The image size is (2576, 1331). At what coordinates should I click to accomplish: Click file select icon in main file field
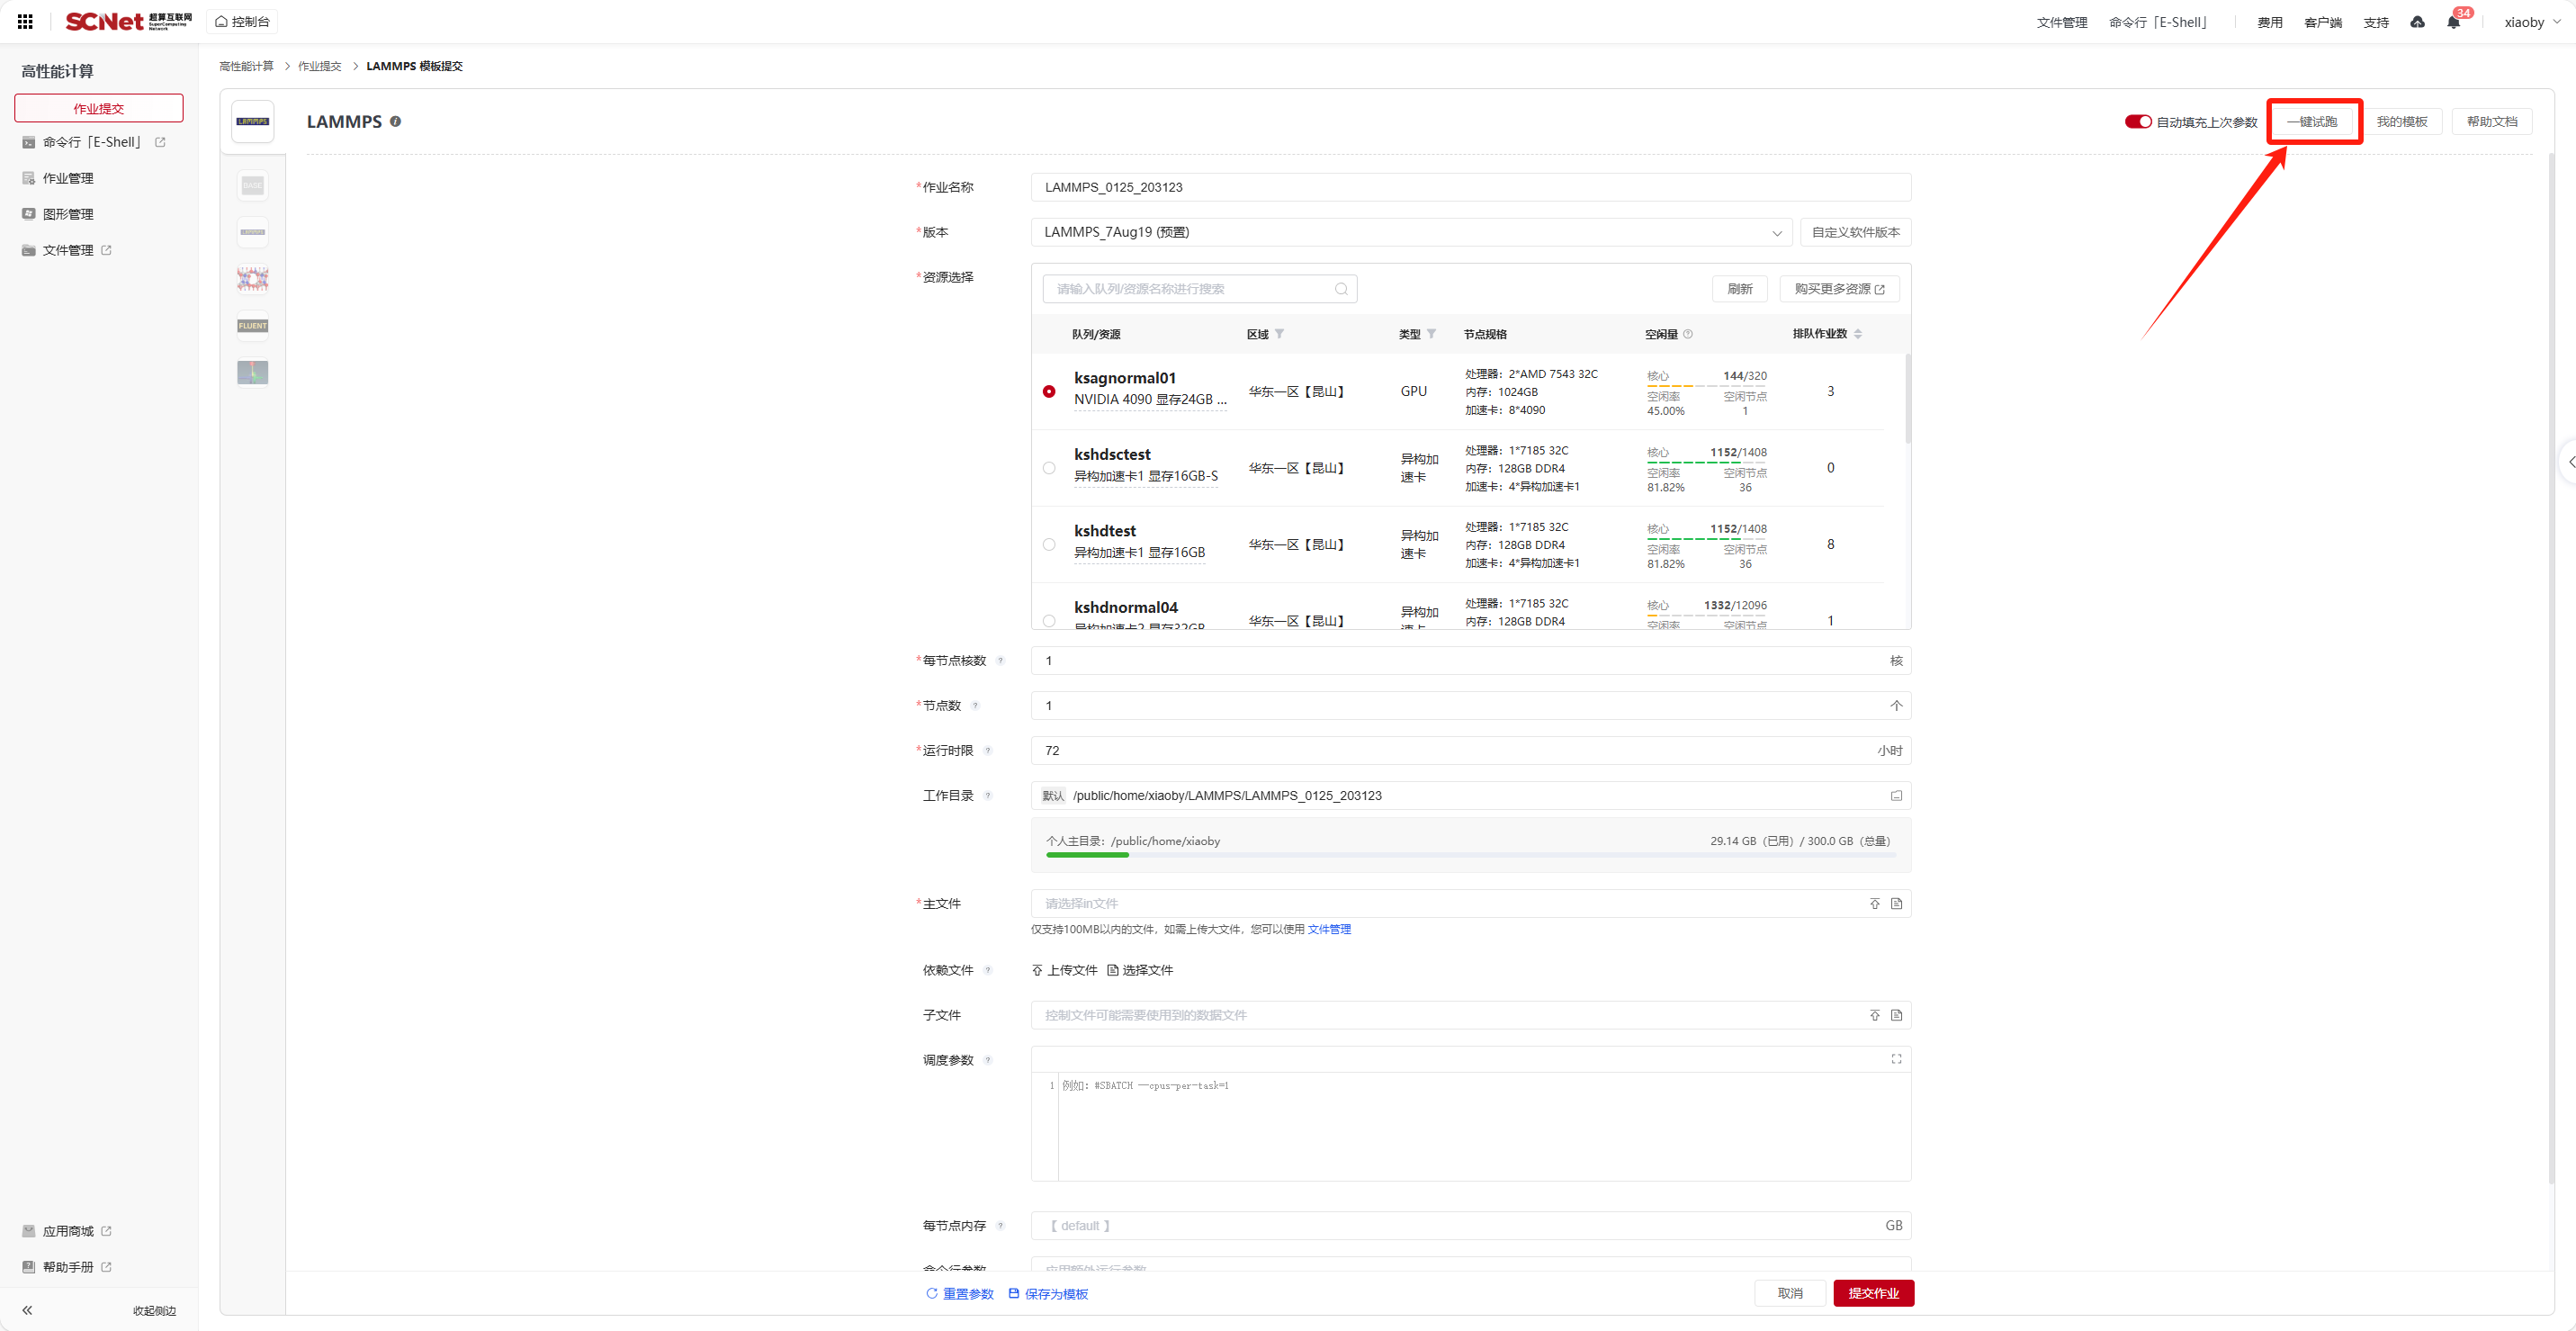pyautogui.click(x=1896, y=904)
